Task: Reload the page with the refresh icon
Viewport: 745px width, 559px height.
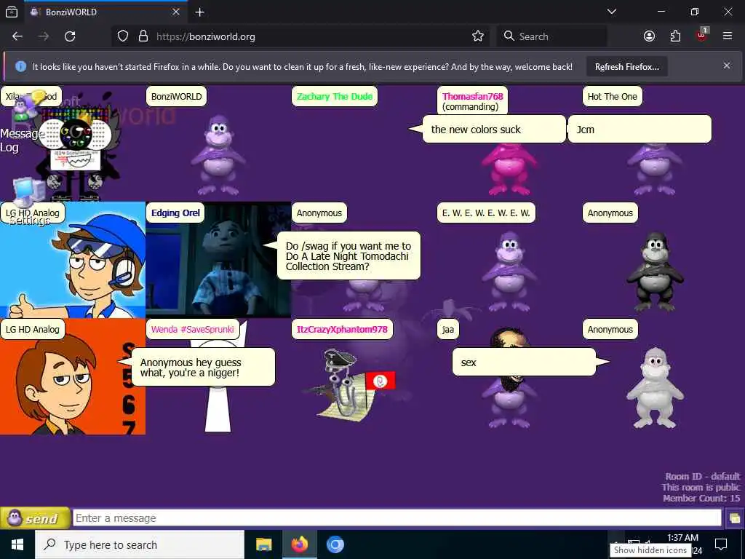Action: coord(70,36)
